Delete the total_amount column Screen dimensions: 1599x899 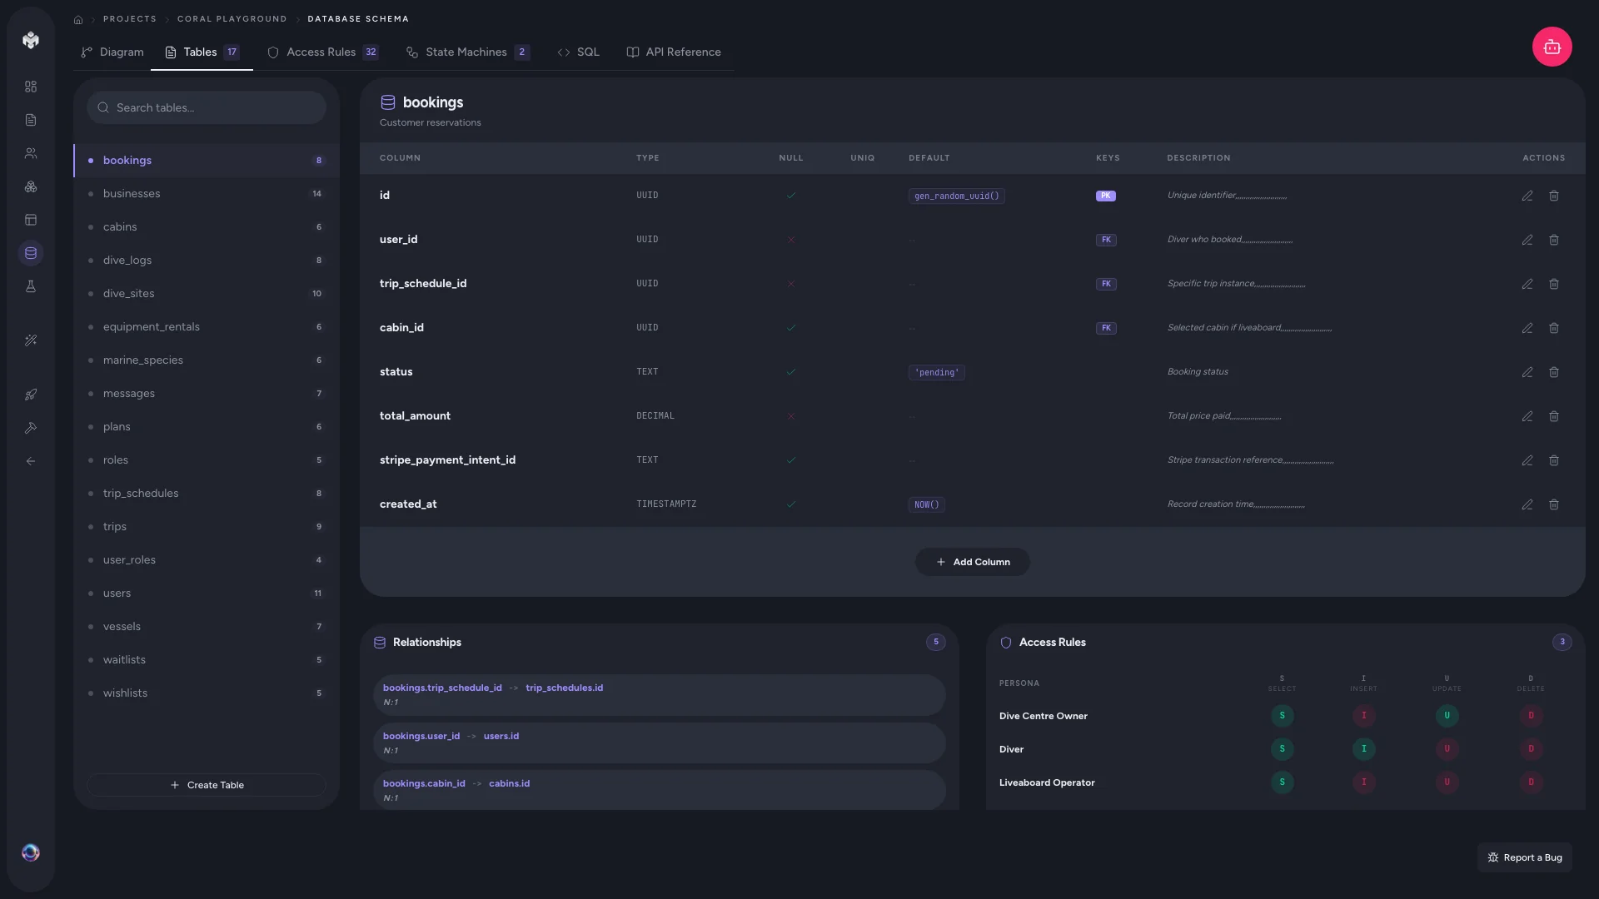pos(1553,416)
